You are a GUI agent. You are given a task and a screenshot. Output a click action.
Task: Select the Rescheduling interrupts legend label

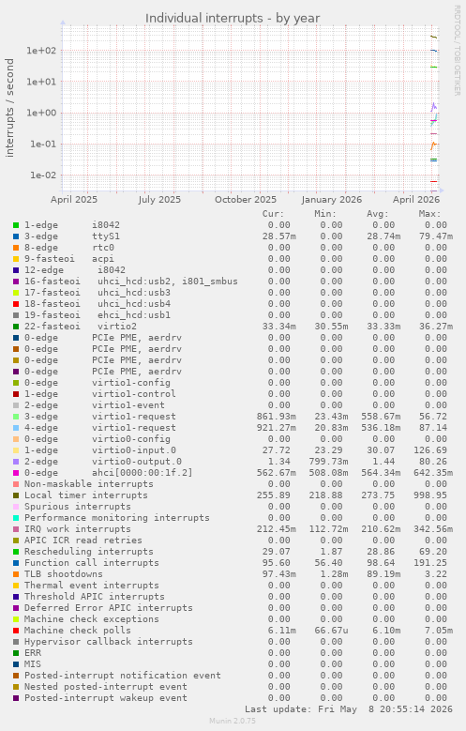coord(88,552)
